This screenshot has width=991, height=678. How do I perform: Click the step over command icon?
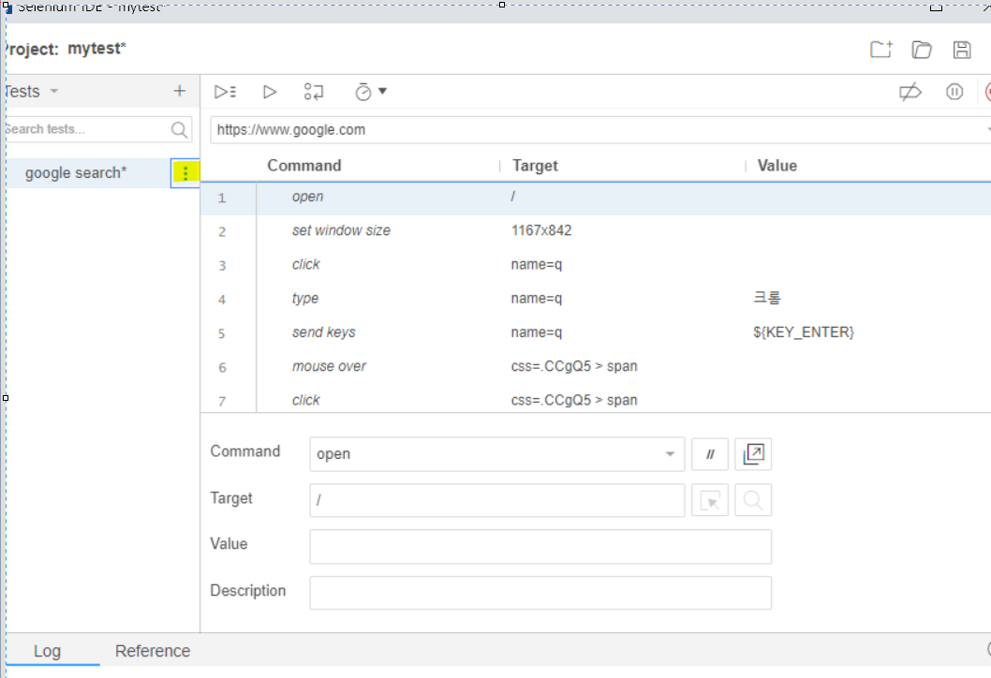(314, 93)
